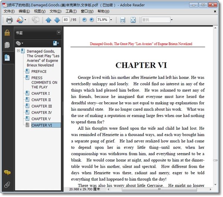Click the total pages label / 95

[x=74, y=20]
